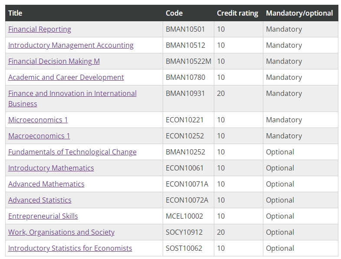The height and width of the screenshot is (259, 341).
Task: Open Fundamentals of Technological Change link
Action: (x=72, y=152)
